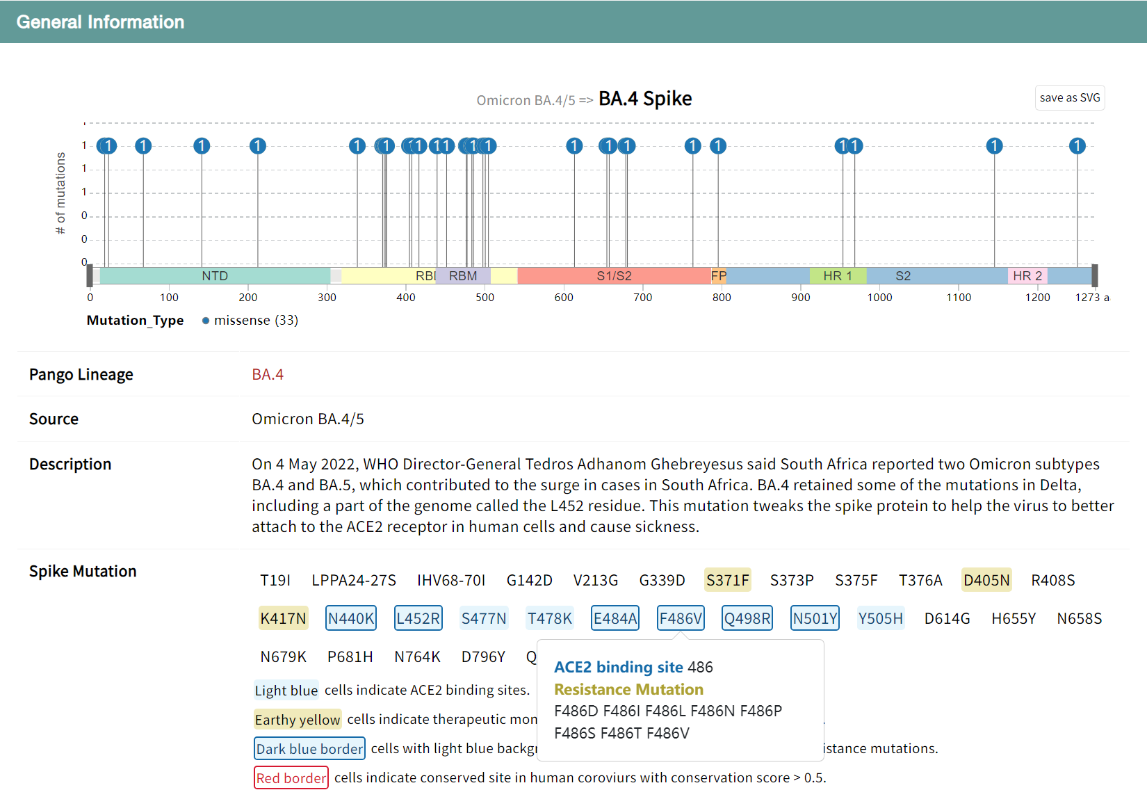The height and width of the screenshot is (790, 1147).
Task: Click the green NTD domain bar
Action: point(215,276)
